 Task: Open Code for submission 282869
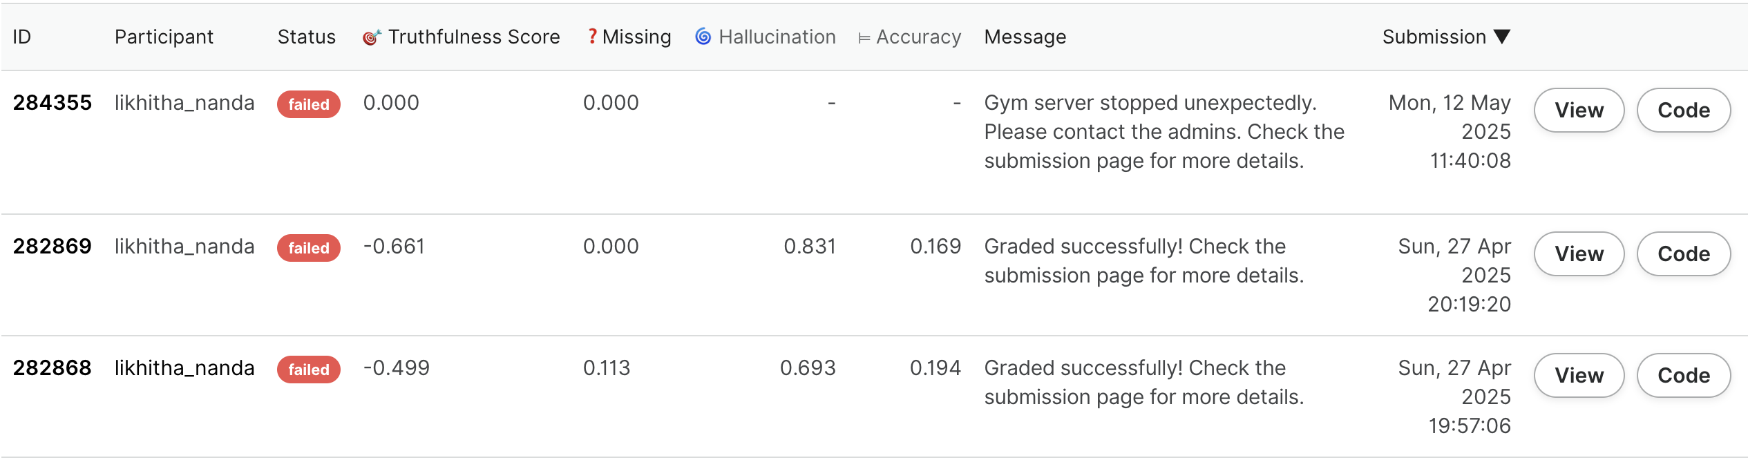coord(1683,253)
